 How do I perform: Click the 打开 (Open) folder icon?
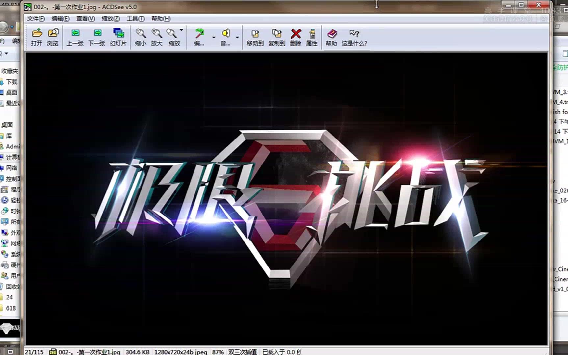[37, 33]
